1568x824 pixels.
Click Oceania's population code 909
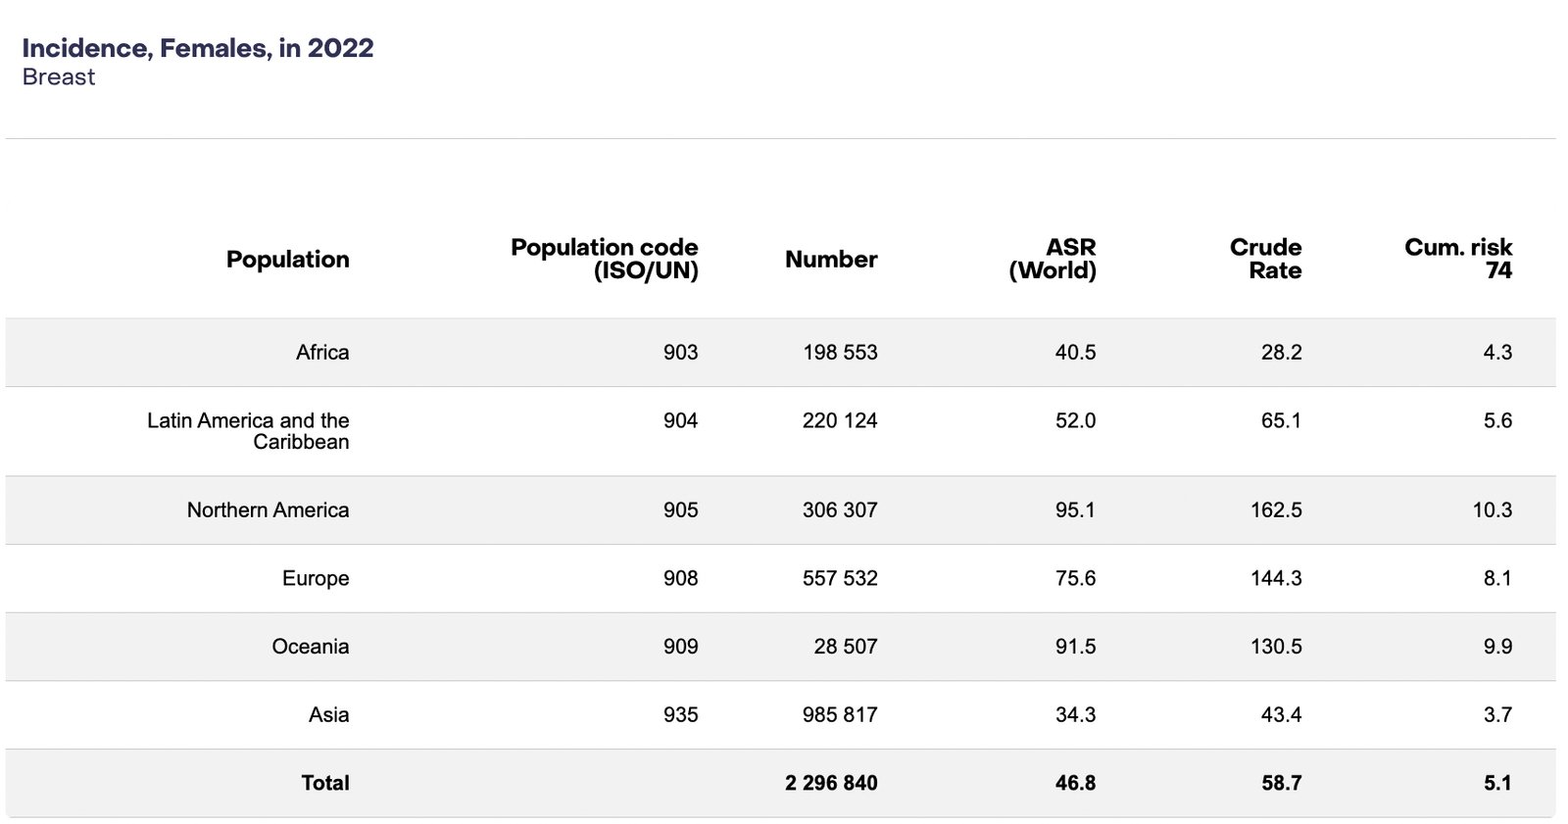[x=680, y=647]
